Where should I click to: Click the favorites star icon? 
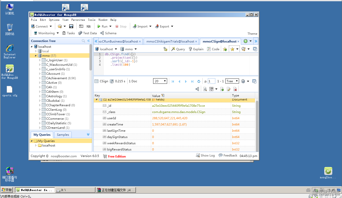pos(232,49)
